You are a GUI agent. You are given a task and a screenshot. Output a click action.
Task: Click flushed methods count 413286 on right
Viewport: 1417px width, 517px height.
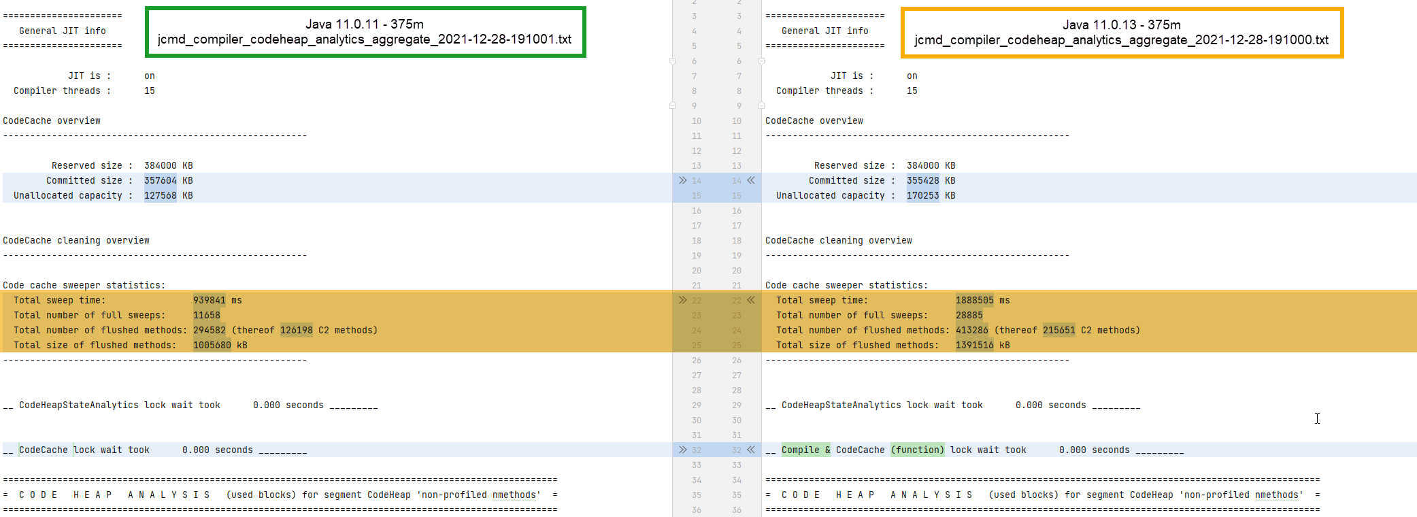click(x=972, y=330)
